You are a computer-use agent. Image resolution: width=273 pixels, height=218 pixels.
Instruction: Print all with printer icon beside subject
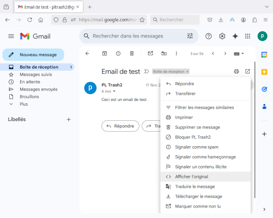tap(237, 71)
